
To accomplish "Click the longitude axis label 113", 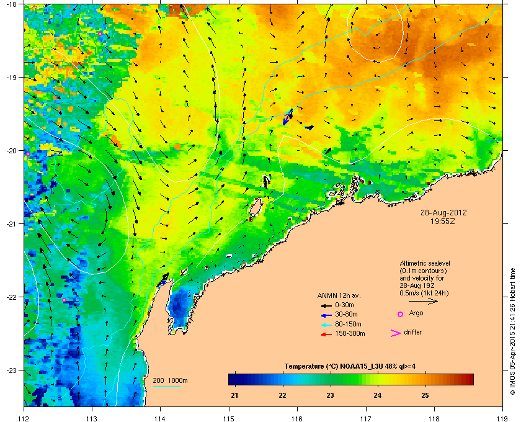I will [92, 418].
